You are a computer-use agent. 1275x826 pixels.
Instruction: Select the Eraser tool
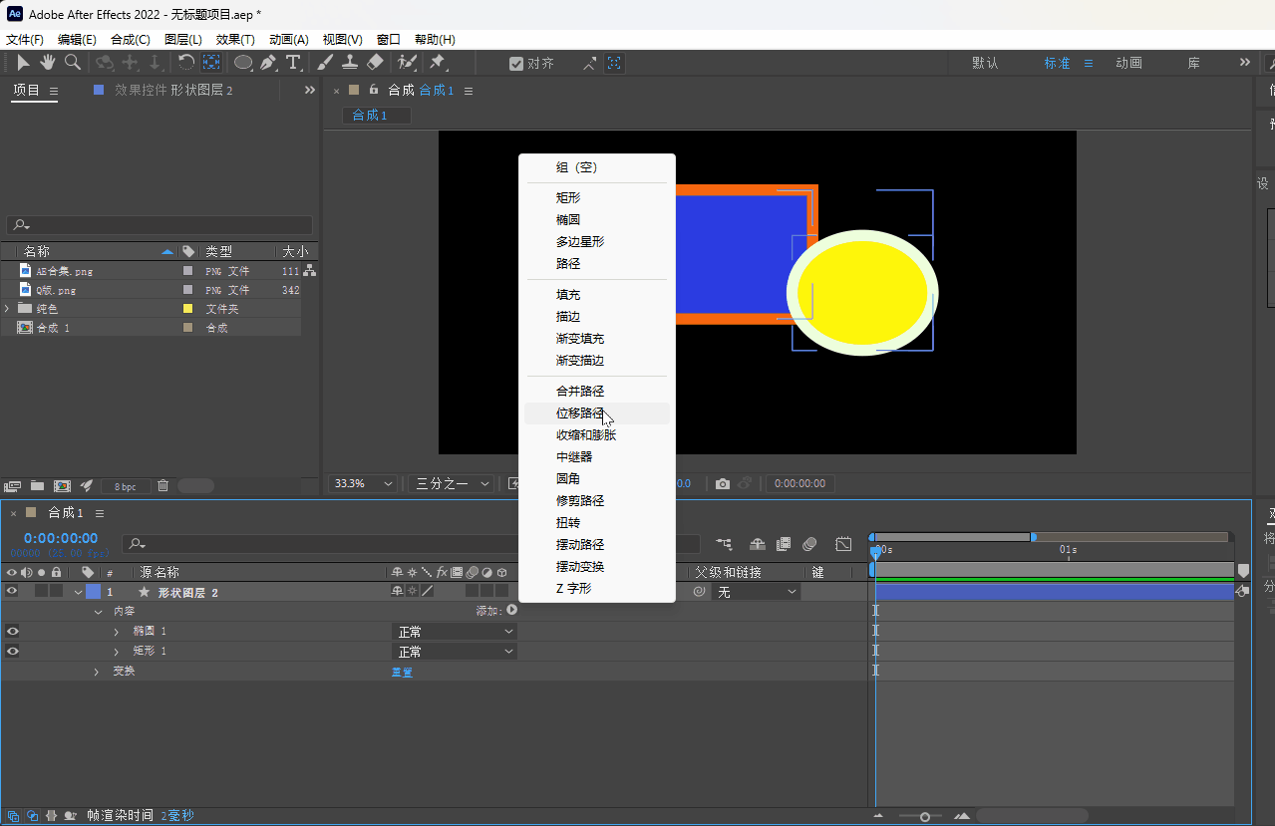coord(375,63)
